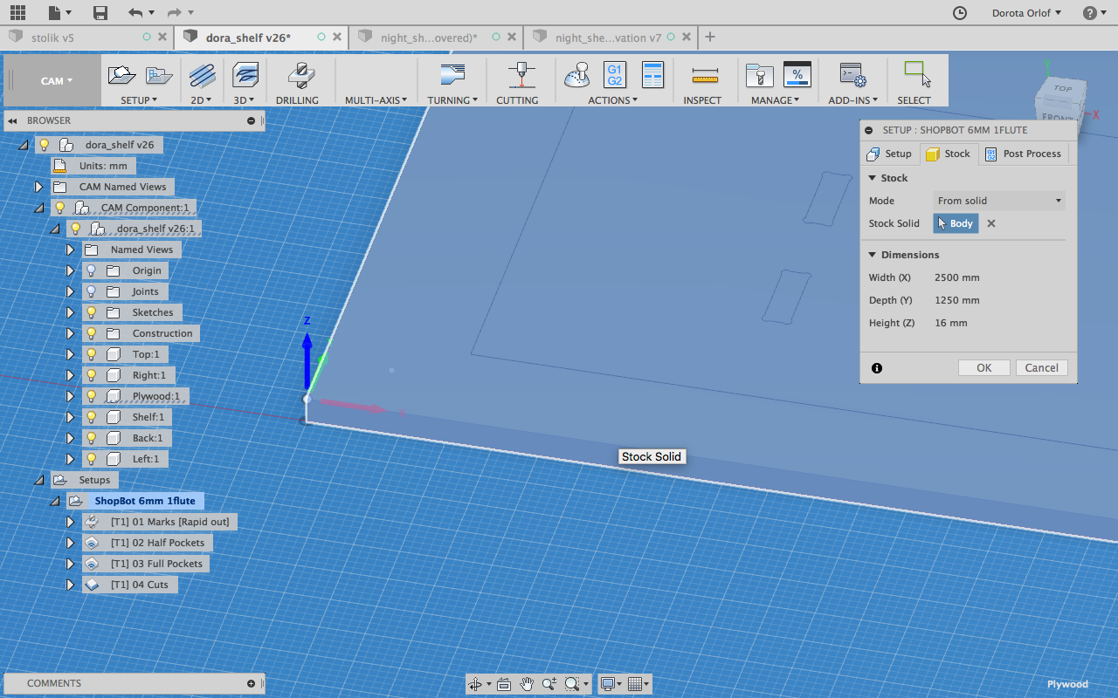Open the Inspect measure tool
Screen dimensions: 1118x698
703,76
